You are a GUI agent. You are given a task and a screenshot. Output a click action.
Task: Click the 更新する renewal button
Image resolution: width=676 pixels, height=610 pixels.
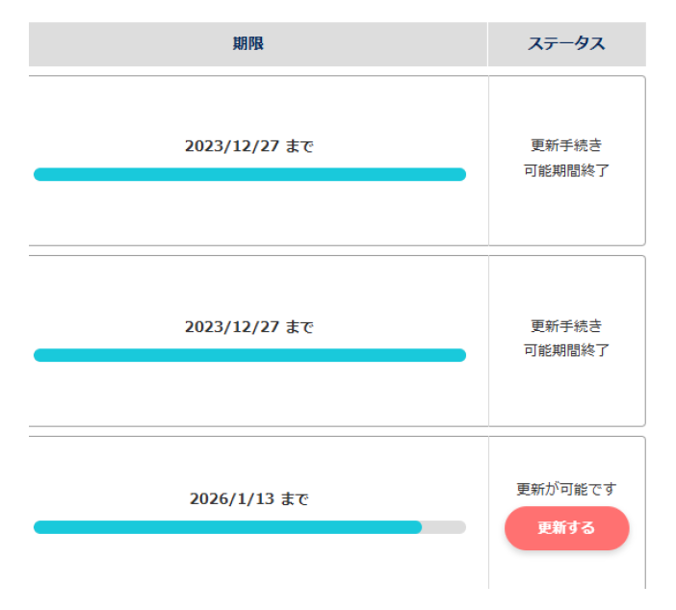pos(566,527)
